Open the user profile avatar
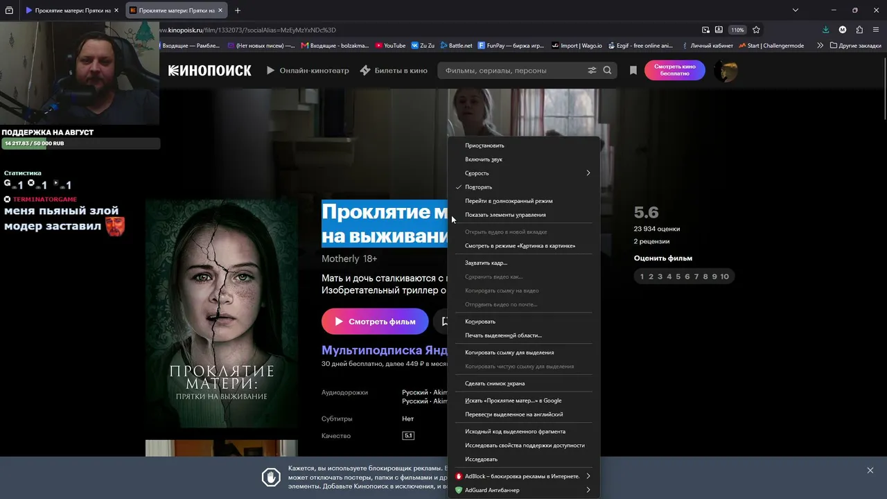 [726, 70]
